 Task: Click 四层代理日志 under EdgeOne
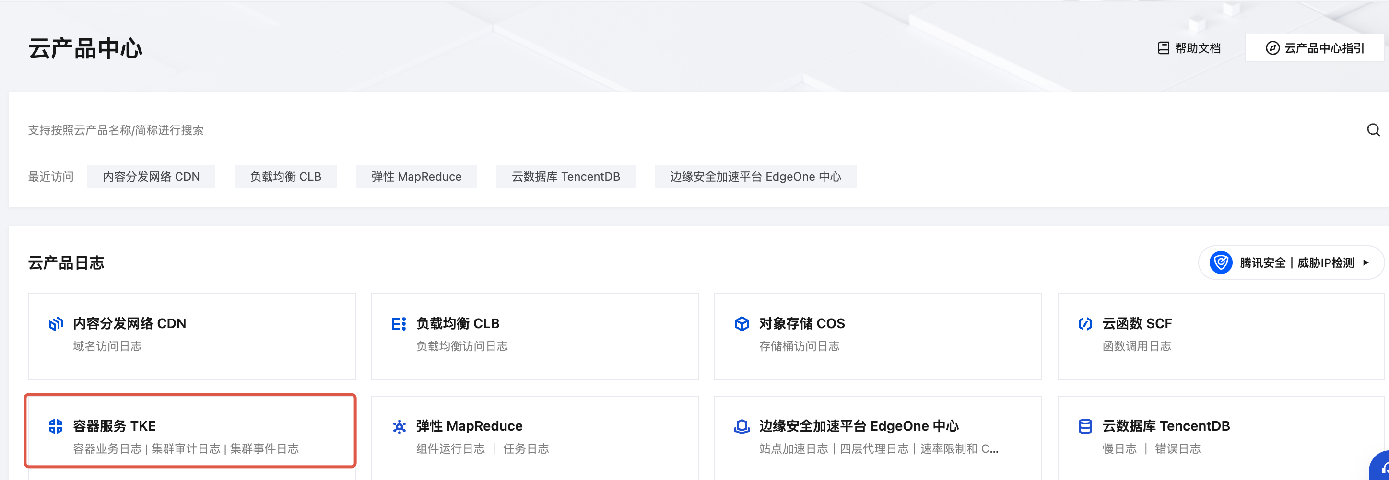(x=874, y=449)
